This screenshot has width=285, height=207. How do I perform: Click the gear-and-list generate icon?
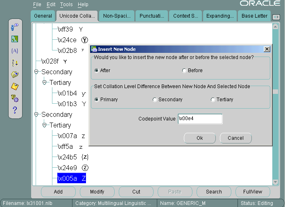(15, 98)
